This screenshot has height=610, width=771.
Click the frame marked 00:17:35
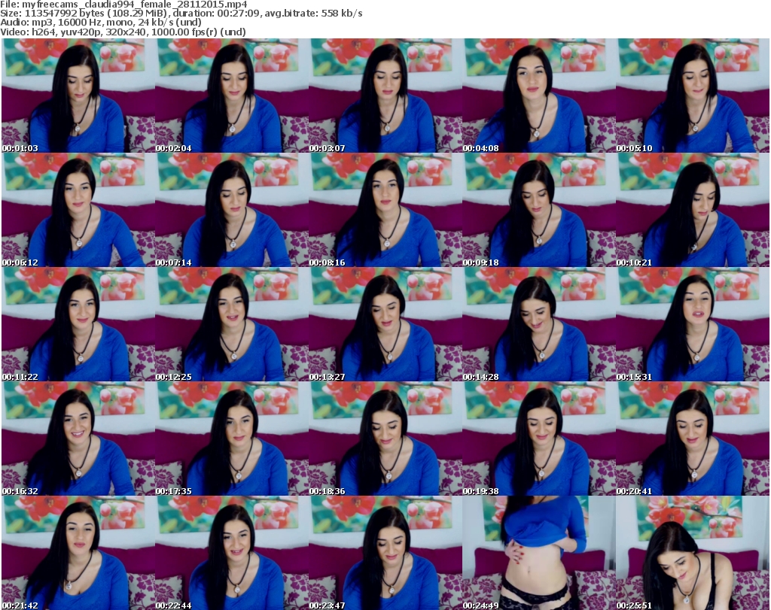click(232, 439)
